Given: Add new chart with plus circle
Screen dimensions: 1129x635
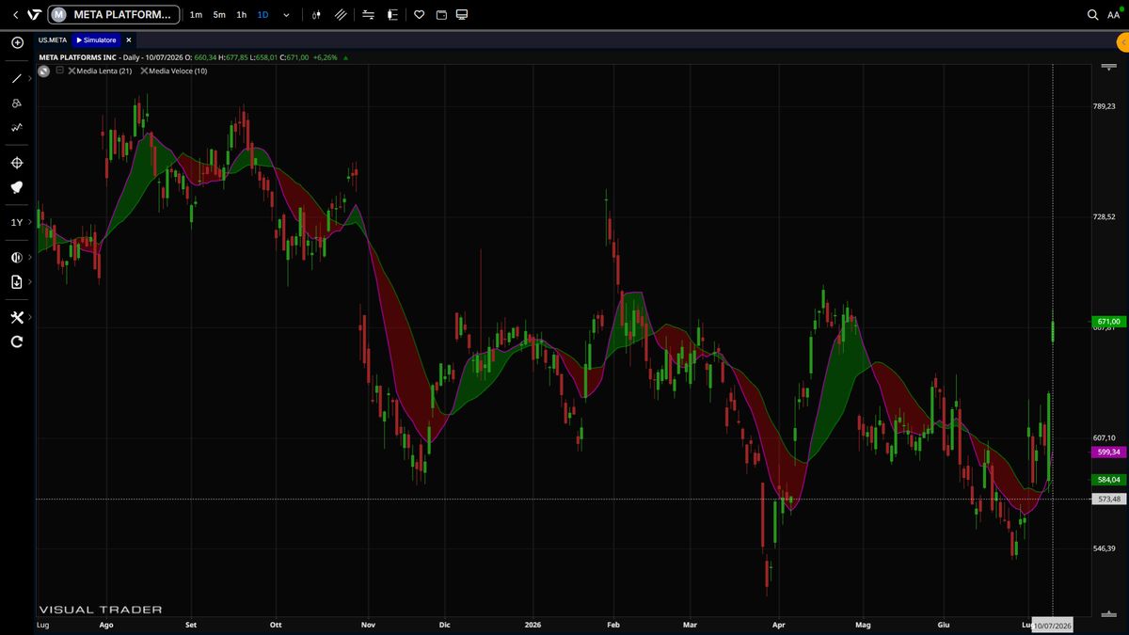Looking at the screenshot, I should click(x=17, y=42).
